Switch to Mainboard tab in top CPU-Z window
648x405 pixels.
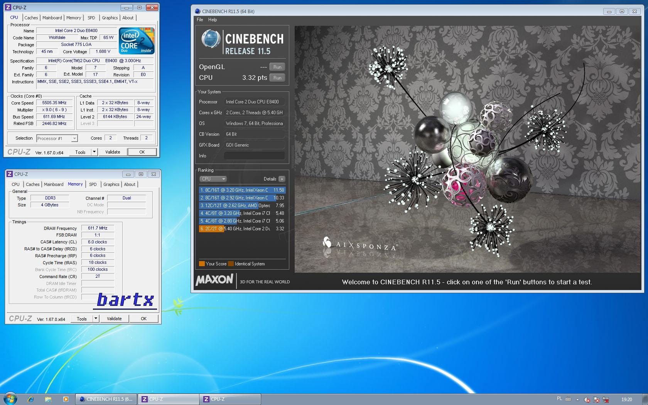pos(52,18)
